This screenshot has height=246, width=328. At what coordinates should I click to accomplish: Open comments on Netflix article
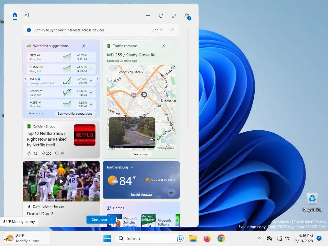(x=59, y=153)
